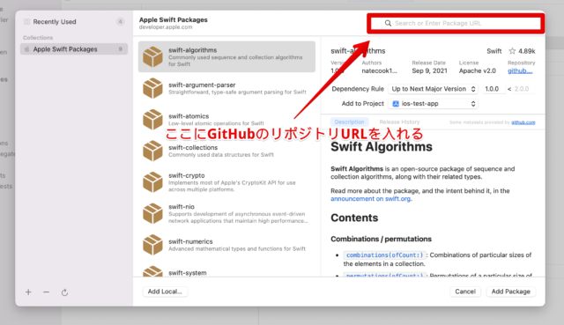Click the Apple Swift Packages header title

(x=174, y=19)
